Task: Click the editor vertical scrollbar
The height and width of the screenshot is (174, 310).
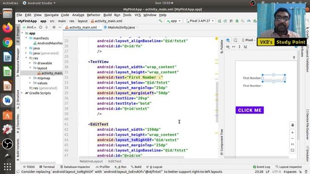Action: tap(217, 102)
